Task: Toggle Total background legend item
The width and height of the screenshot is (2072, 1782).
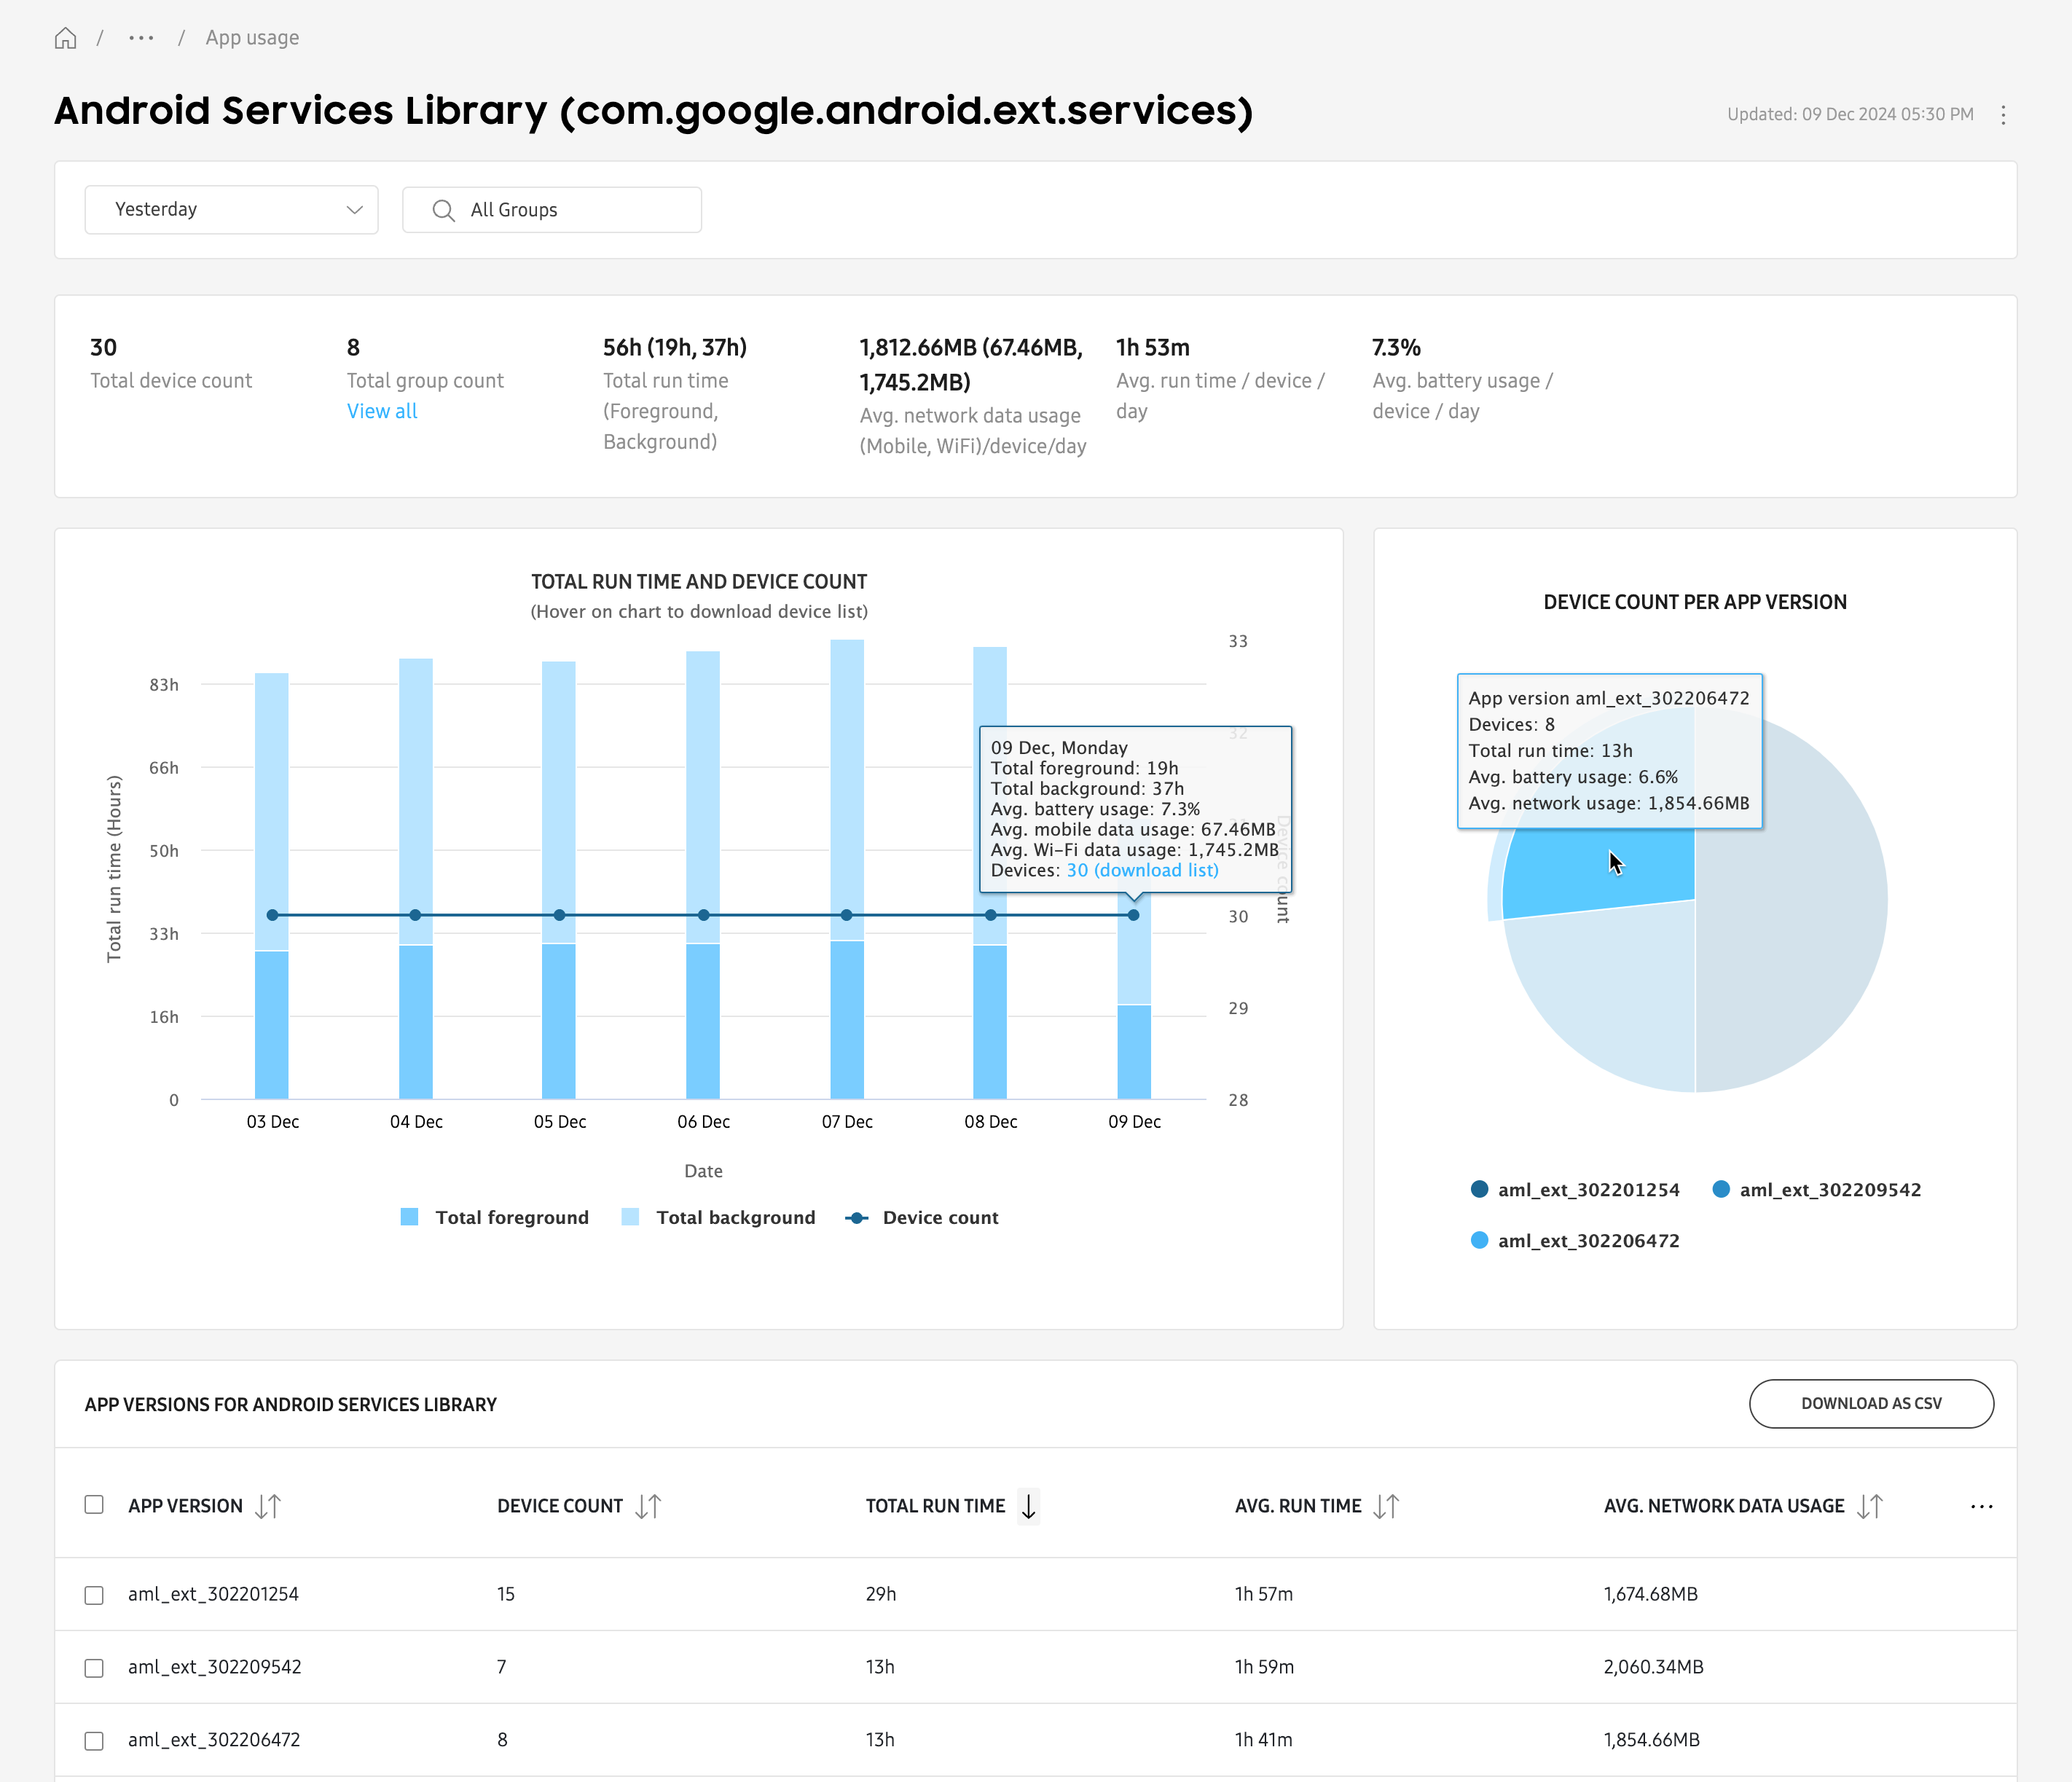Action: point(718,1217)
